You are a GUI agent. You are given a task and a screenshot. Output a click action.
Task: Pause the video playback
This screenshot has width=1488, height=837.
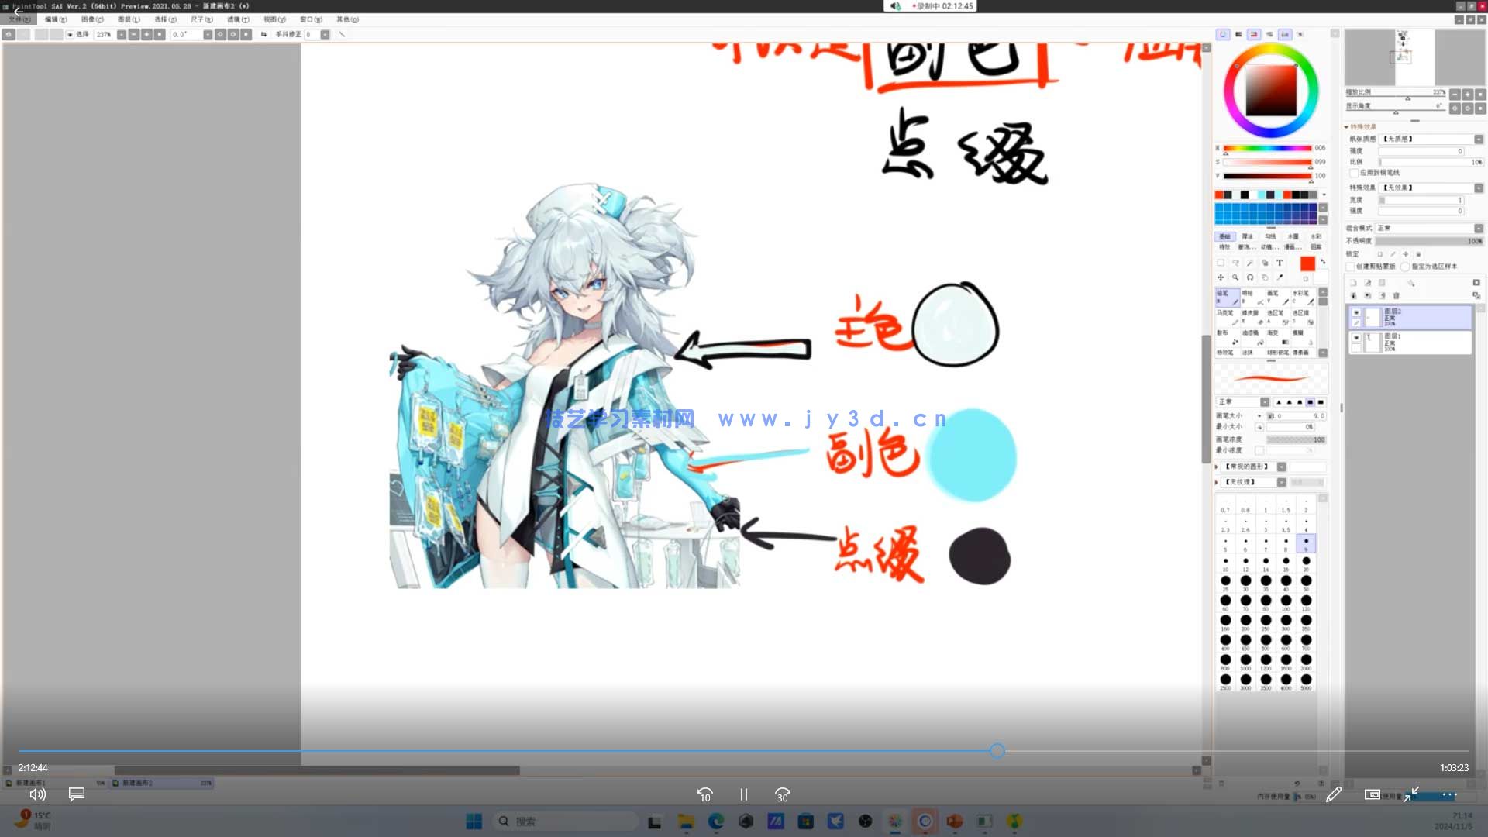pos(743,794)
